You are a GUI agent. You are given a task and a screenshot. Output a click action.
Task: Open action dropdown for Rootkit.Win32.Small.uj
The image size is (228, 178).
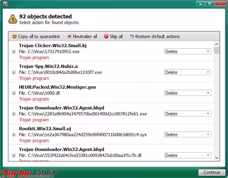tap(188, 135)
